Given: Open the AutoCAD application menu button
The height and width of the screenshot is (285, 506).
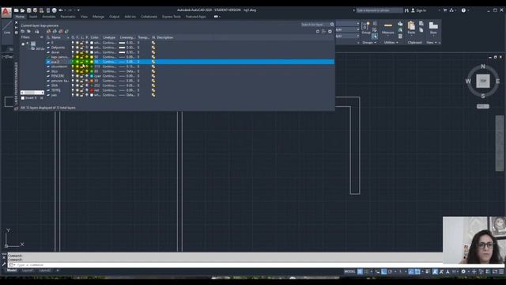Looking at the screenshot, I should tap(6, 13).
